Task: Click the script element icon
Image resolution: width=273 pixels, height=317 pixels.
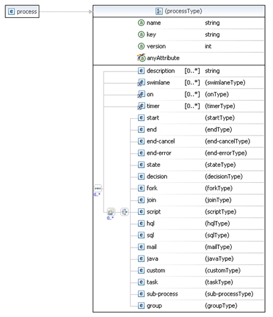Action: click(x=142, y=212)
